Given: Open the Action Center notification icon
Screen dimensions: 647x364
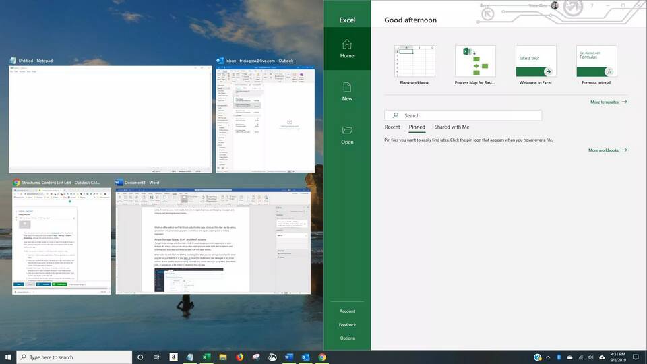Looking at the screenshot, I should pyautogui.click(x=636, y=357).
